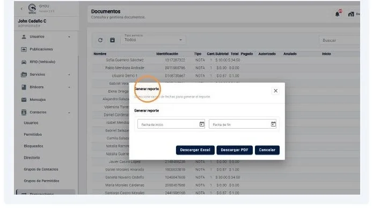Viewport: 373px width, 208px height.
Task: Focus the Fecha de fin field
Action: click(x=243, y=124)
